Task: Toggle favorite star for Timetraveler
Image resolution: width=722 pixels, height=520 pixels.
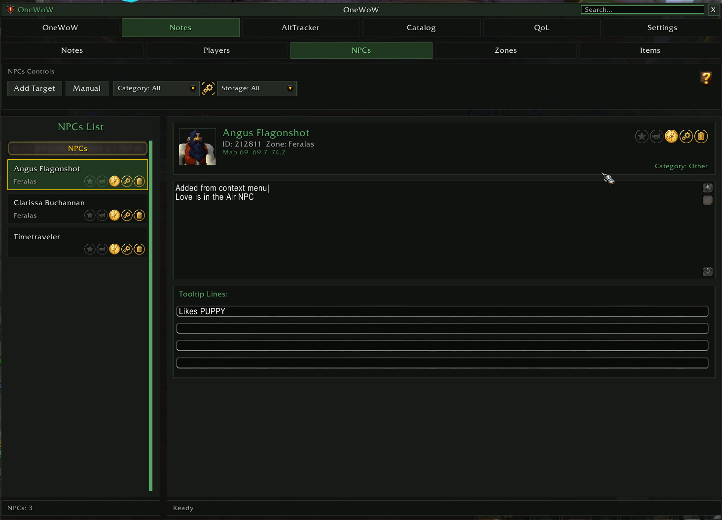Action: click(x=90, y=250)
